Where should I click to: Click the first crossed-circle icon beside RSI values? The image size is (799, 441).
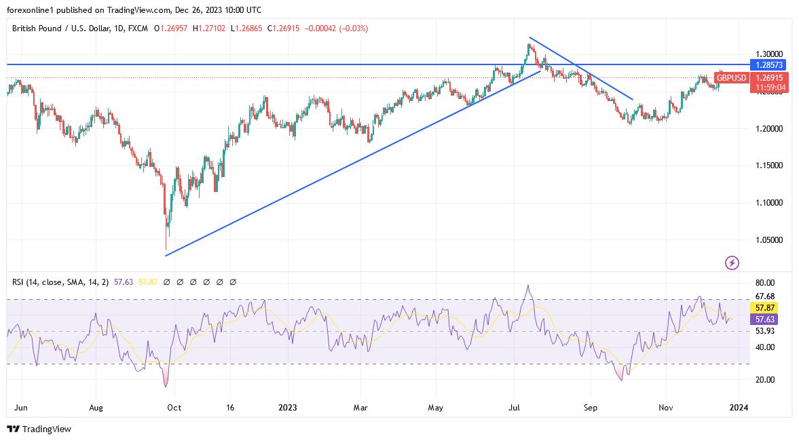coord(167,281)
